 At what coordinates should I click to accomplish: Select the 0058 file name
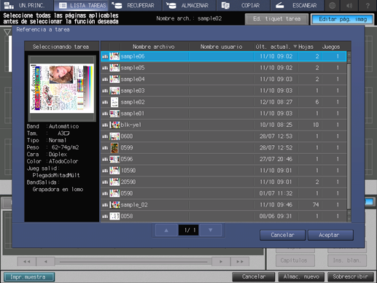(127, 217)
